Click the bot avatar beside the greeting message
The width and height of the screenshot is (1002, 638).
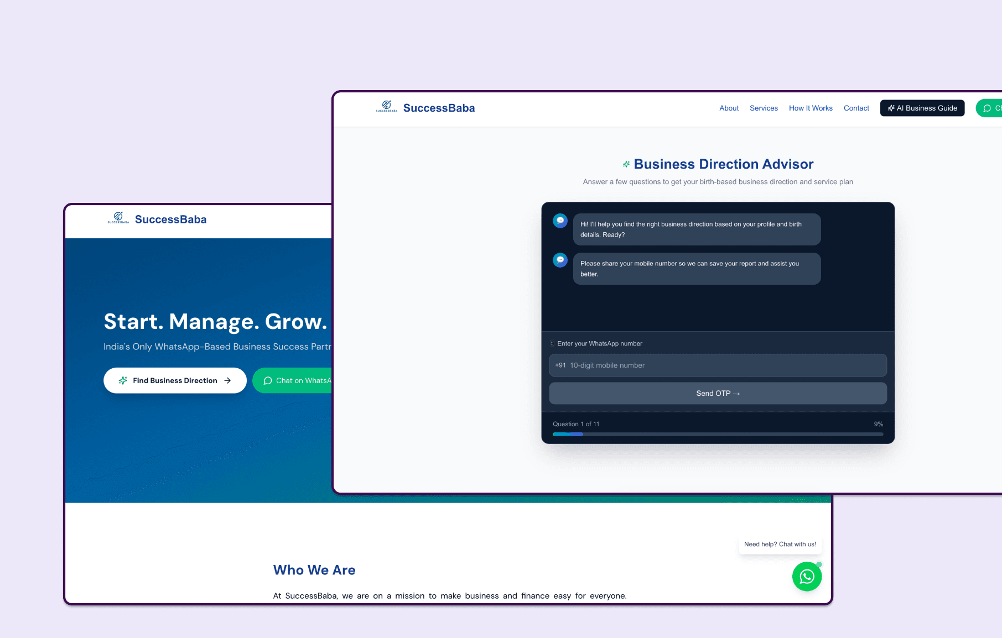[560, 221]
